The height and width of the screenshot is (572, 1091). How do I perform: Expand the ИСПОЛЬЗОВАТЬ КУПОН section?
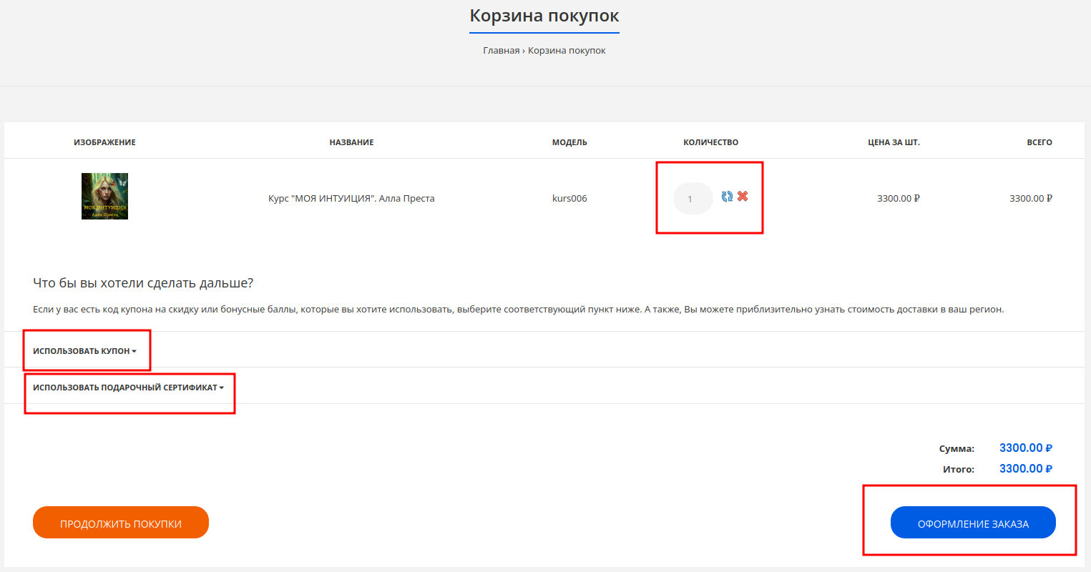pyautogui.click(x=84, y=351)
